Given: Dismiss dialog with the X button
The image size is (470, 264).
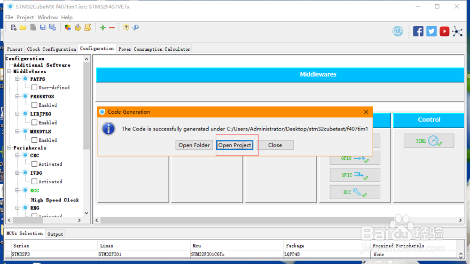Looking at the screenshot, I should [x=366, y=112].
